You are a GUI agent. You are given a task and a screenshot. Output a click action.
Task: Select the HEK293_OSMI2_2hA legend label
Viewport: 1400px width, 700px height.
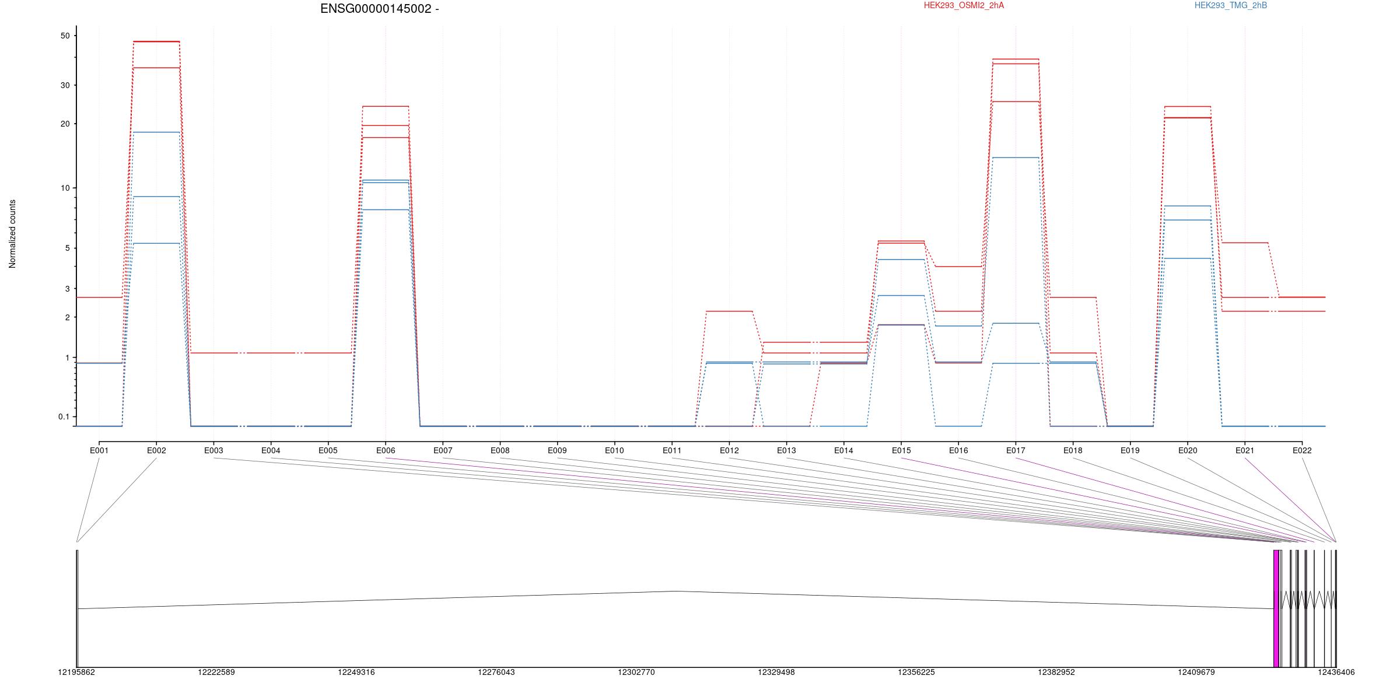click(x=964, y=5)
